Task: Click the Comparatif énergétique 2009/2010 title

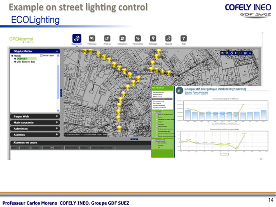Action: pyautogui.click(x=215, y=89)
